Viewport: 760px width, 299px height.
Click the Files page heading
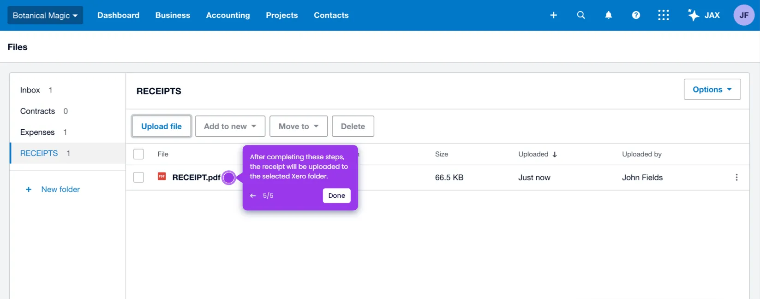[18, 47]
